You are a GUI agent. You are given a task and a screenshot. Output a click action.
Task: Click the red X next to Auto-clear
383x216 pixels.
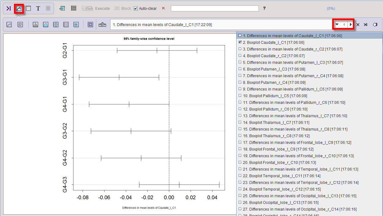[x=164, y=8]
